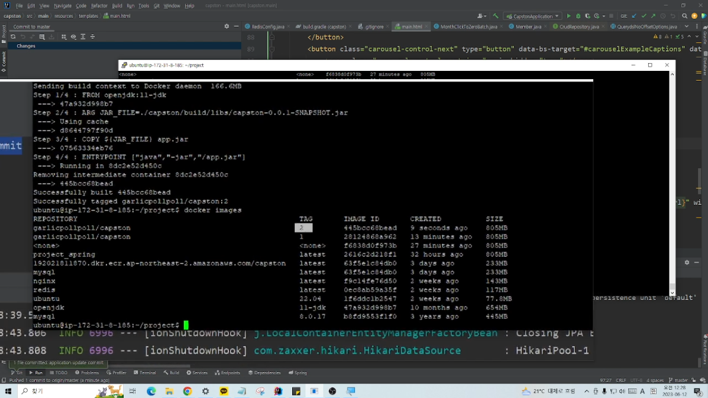Open editor tabs more options menu
The height and width of the screenshot is (398, 708).
[x=697, y=27]
